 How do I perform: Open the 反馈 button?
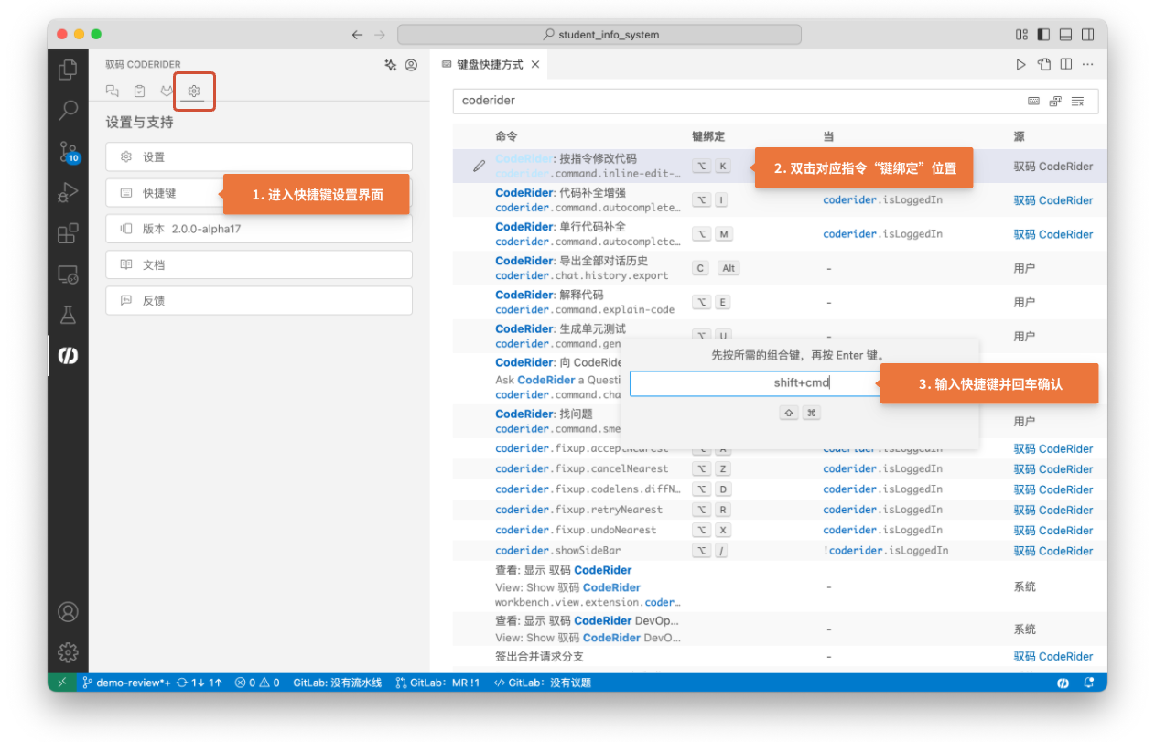point(259,300)
